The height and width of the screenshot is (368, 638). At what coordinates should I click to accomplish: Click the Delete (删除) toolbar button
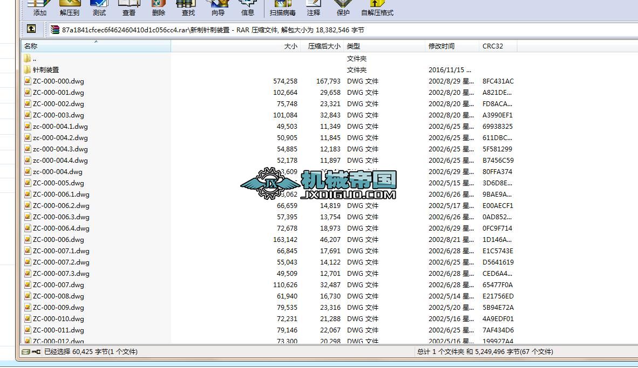(x=159, y=9)
